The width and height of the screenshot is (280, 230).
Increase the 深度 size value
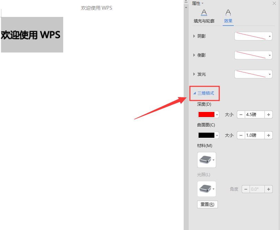[x=268, y=115]
